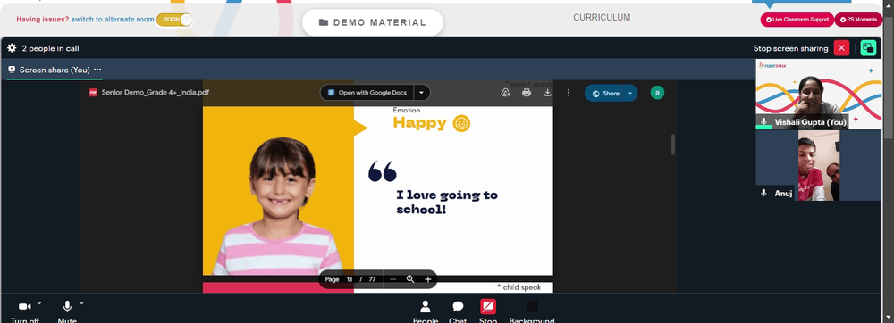
Task: Toggle the green picture-in-picture layout icon
Action: click(x=868, y=48)
